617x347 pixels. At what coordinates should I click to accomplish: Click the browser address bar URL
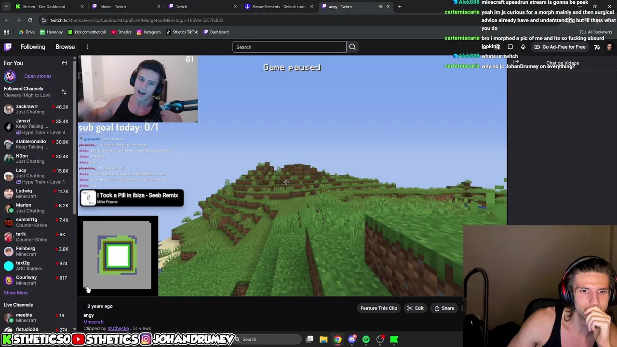click(x=137, y=20)
